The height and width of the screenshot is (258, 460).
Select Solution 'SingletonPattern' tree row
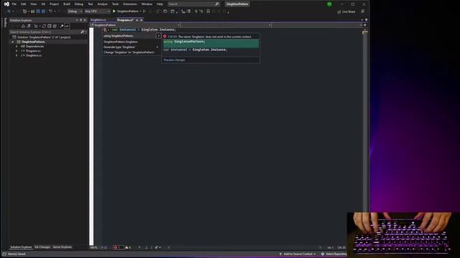pos(44,37)
